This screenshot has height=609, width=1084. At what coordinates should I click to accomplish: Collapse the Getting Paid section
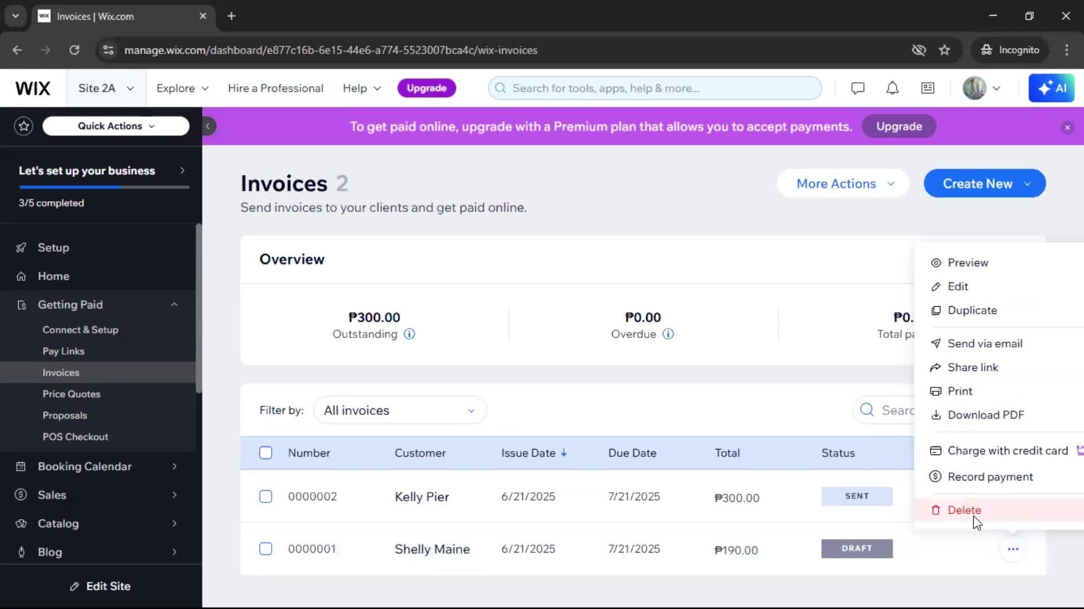coord(174,304)
